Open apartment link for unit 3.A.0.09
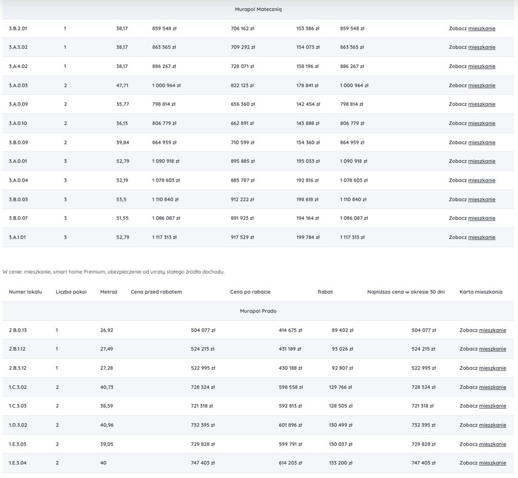Screen dimensions: 518x478 (482, 105)
